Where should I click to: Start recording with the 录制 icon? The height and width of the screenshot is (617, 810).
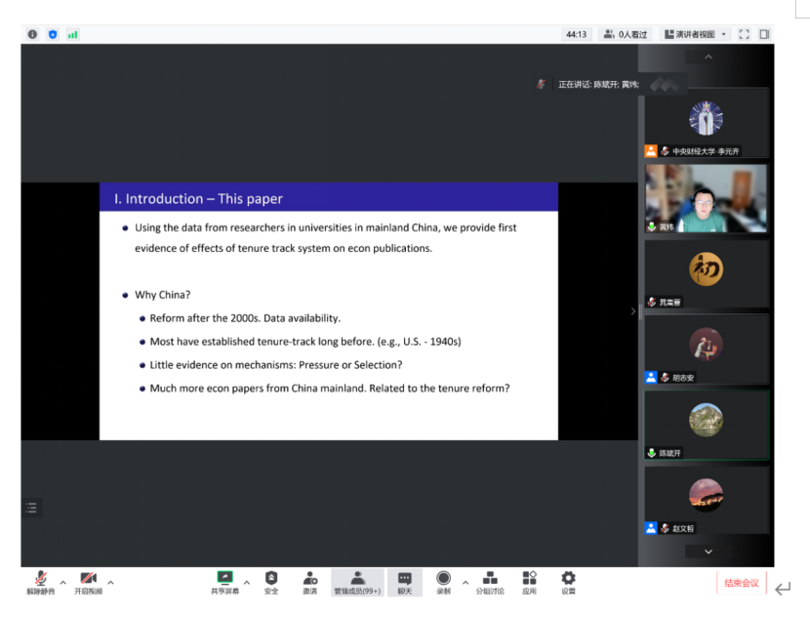(443, 581)
